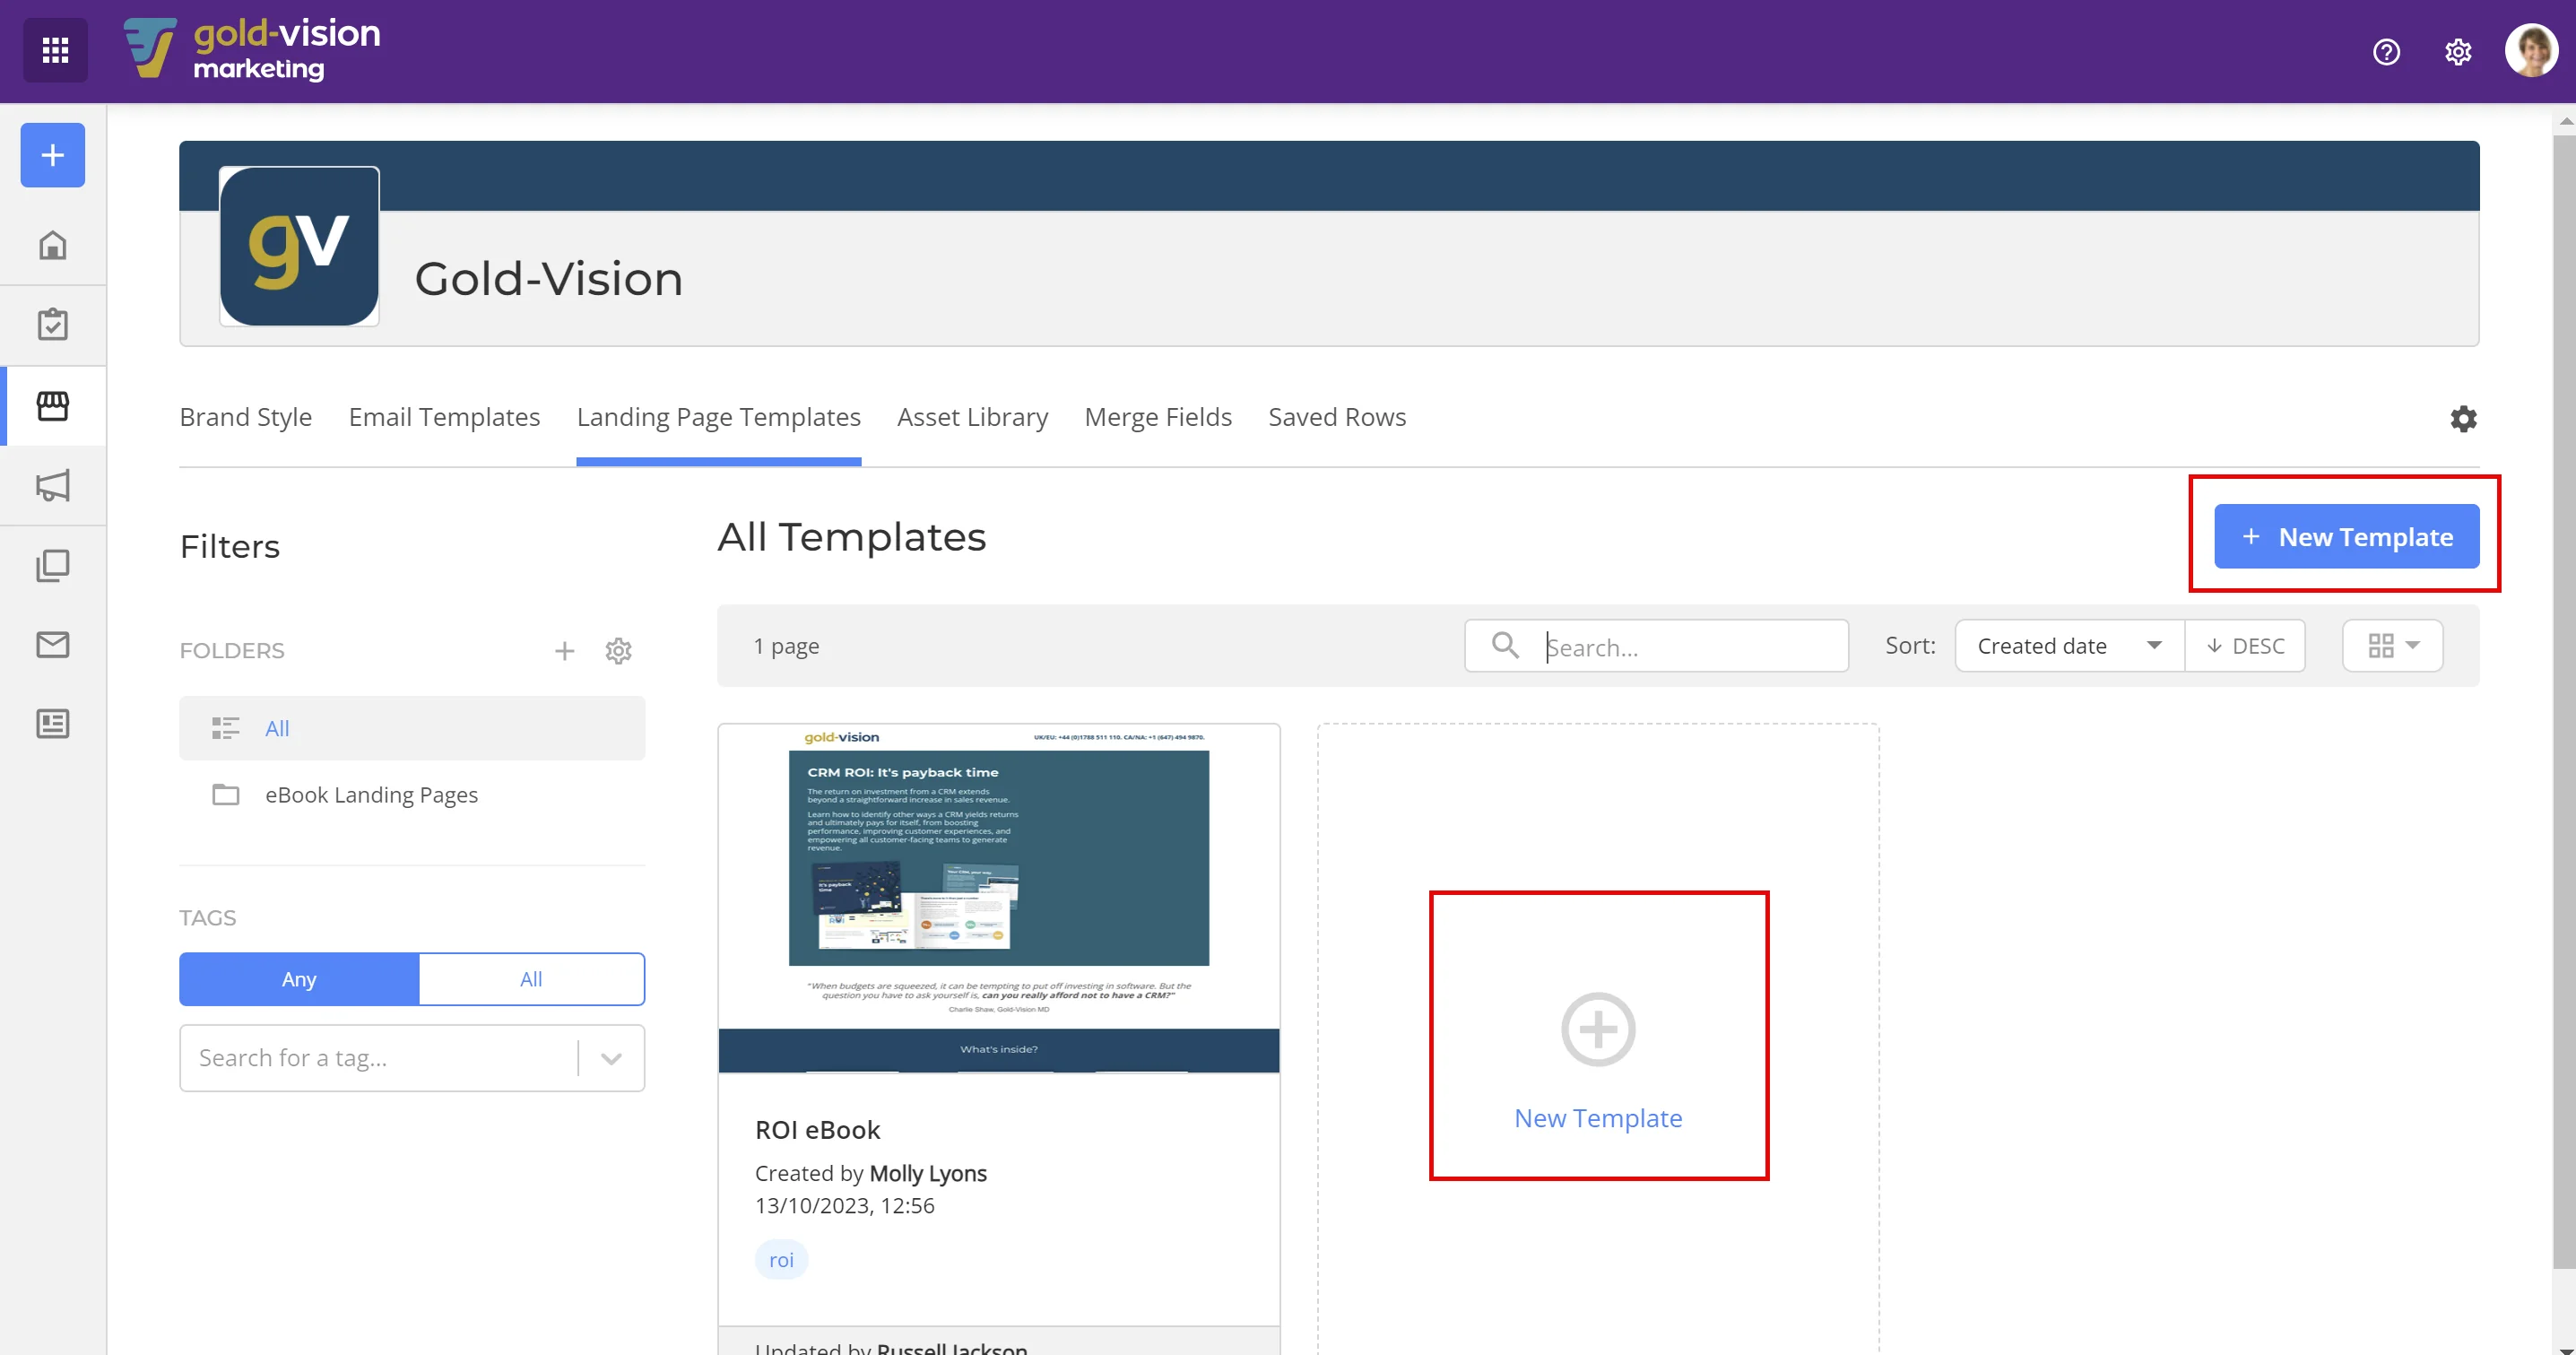Click the magnifier icon in search box

point(1505,645)
